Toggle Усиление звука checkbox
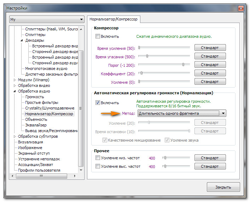Screen dimensions: 250x202 click(x=167, y=140)
